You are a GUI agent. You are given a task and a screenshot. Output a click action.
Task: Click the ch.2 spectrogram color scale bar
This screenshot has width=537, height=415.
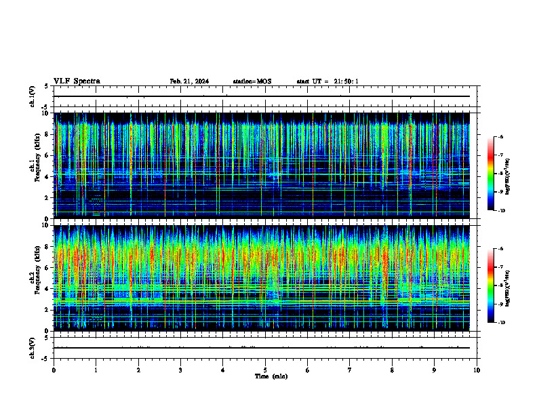point(491,285)
